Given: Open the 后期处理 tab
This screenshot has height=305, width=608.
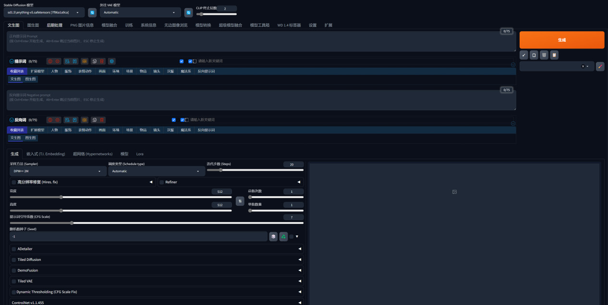Looking at the screenshot, I should point(54,25).
